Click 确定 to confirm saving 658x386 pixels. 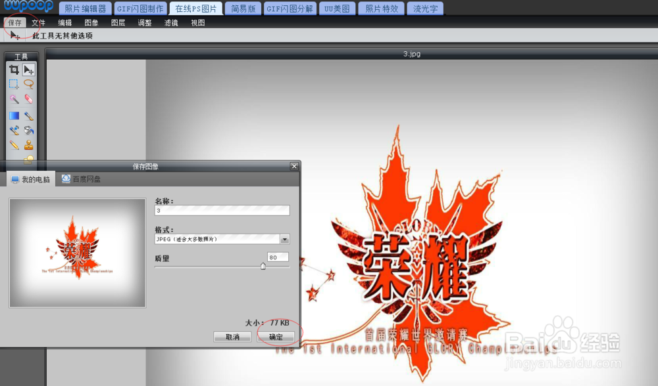[276, 337]
